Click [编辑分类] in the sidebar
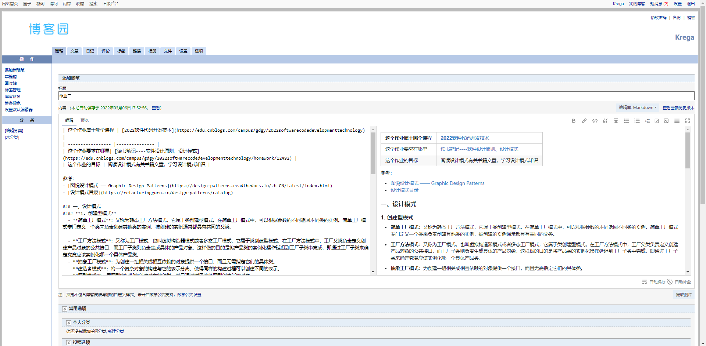Viewport: 706px width, 346px height. [14, 131]
